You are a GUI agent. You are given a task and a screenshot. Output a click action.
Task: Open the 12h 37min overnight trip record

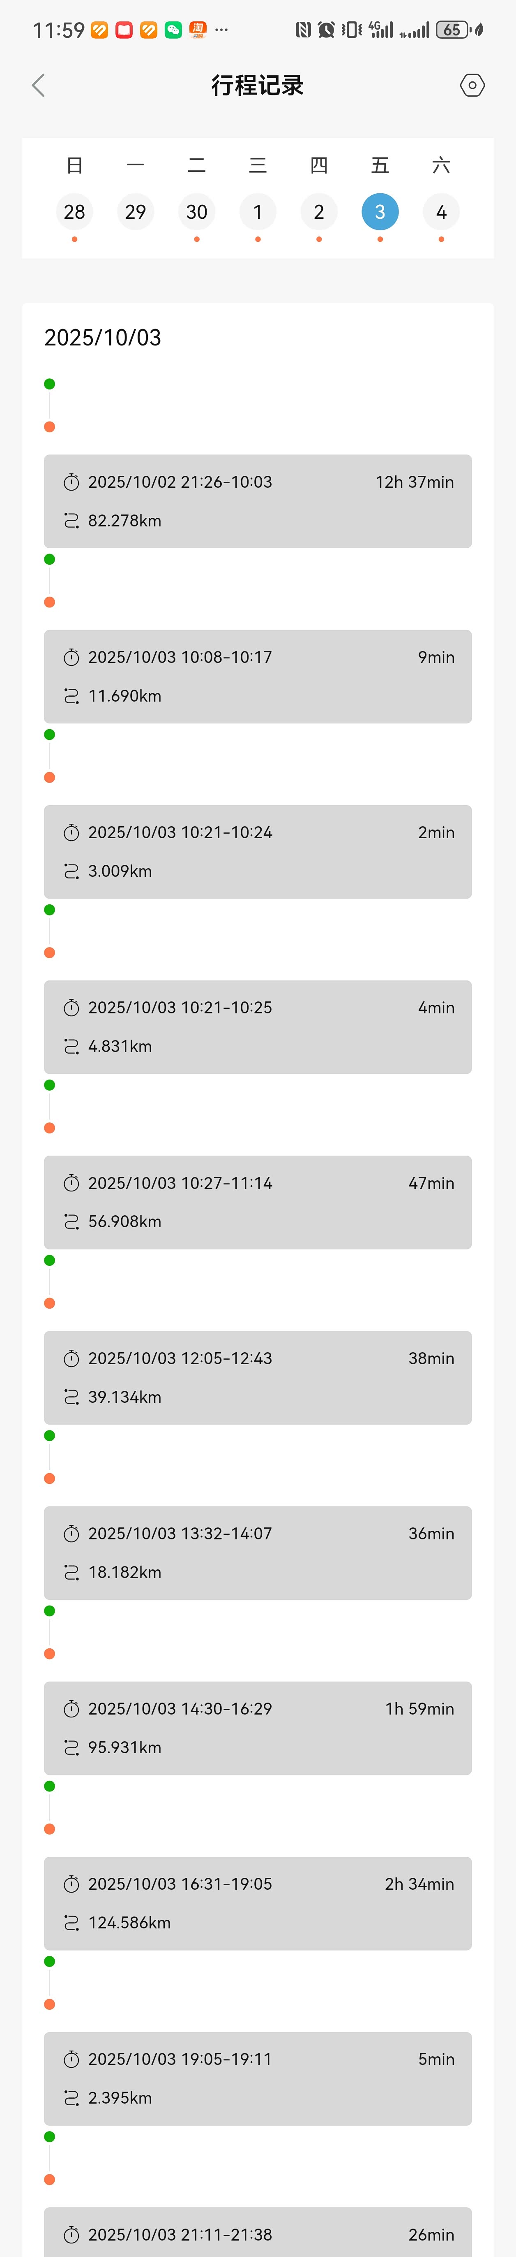coord(258,501)
